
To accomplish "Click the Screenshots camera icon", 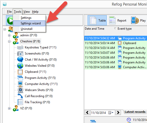I will (20, 54).
